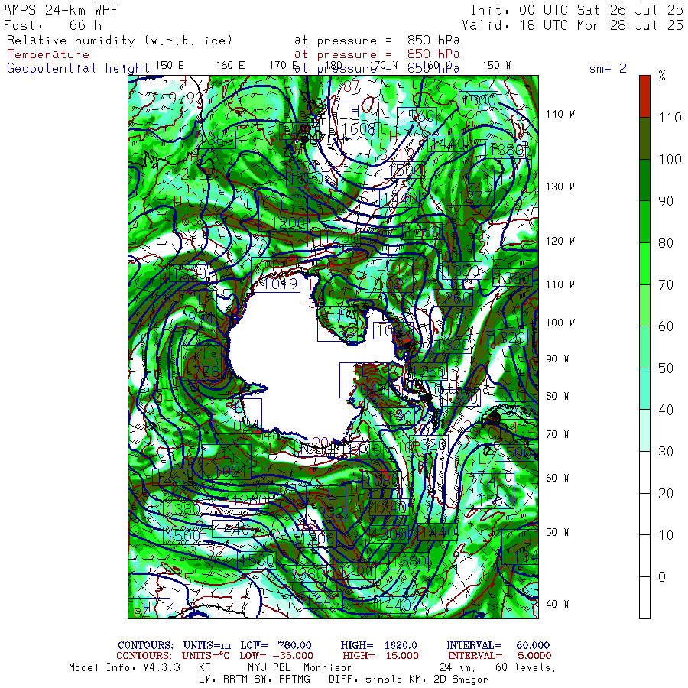Click the 'UNITS=m' contour units text
Screen dimensions: 688x688
[207, 645]
